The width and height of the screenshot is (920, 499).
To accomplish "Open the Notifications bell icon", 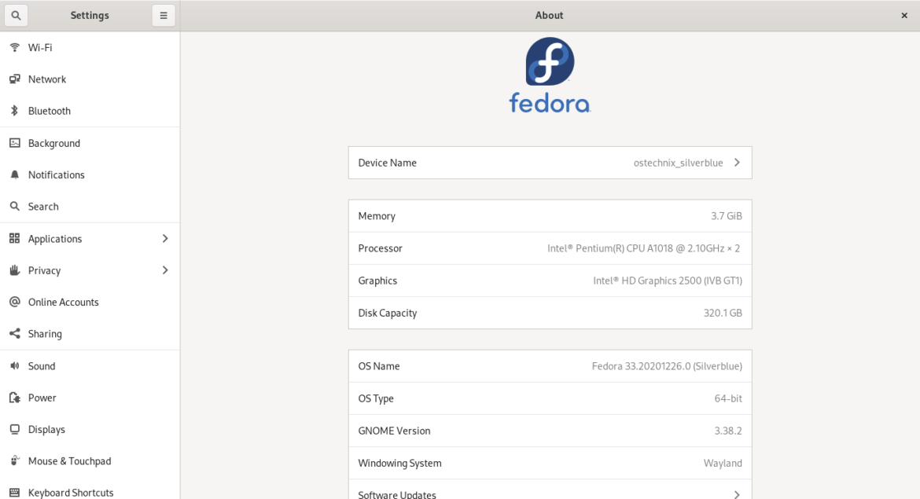I will pyautogui.click(x=14, y=174).
